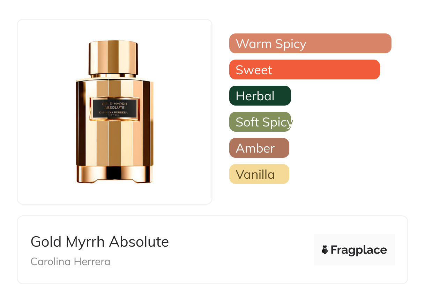Click the bottle's golden base
425x301 pixels.
(x=114, y=174)
